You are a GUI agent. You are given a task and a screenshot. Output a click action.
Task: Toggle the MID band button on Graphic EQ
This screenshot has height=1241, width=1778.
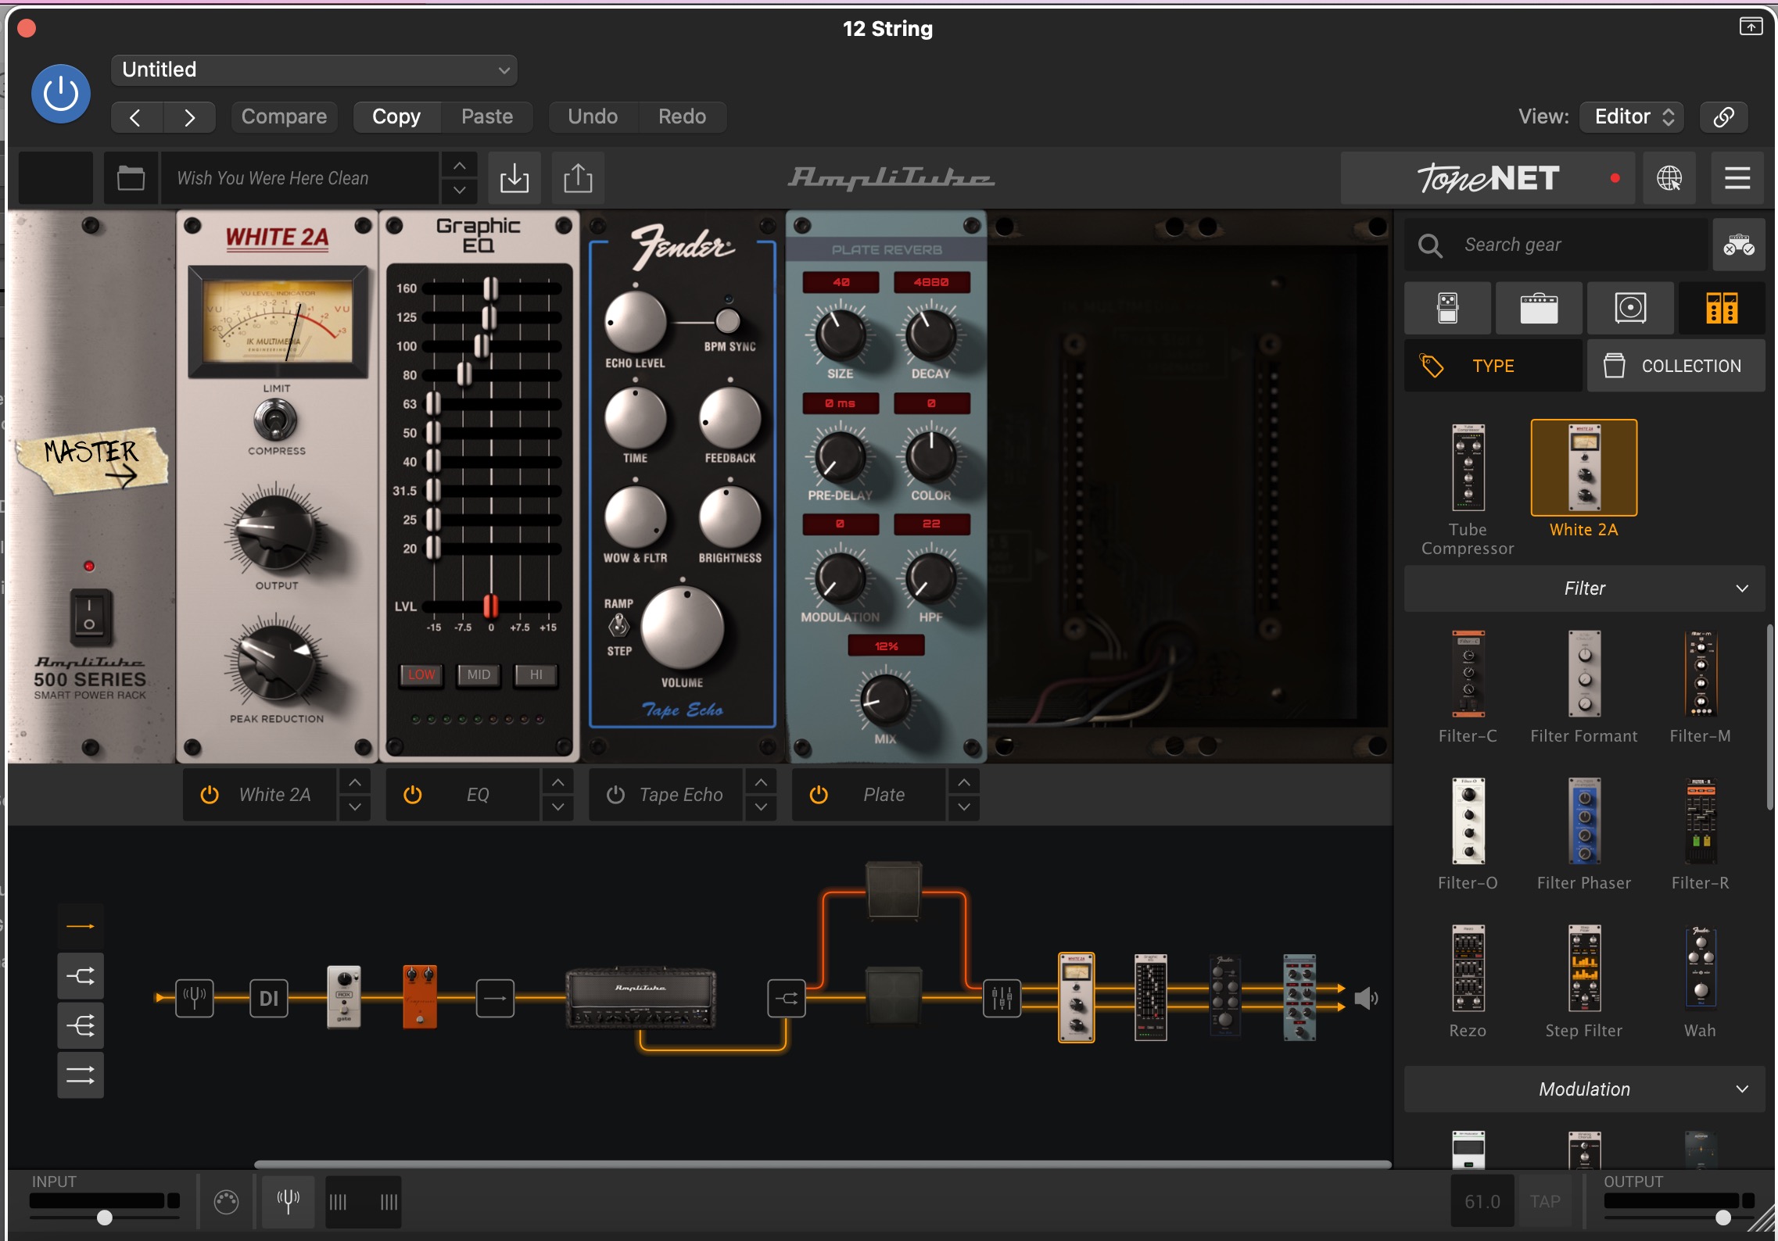479,674
